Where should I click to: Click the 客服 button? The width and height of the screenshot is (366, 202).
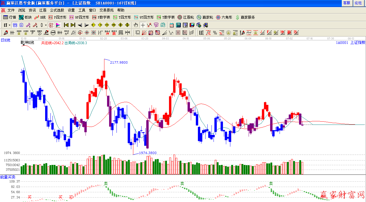[347, 3]
